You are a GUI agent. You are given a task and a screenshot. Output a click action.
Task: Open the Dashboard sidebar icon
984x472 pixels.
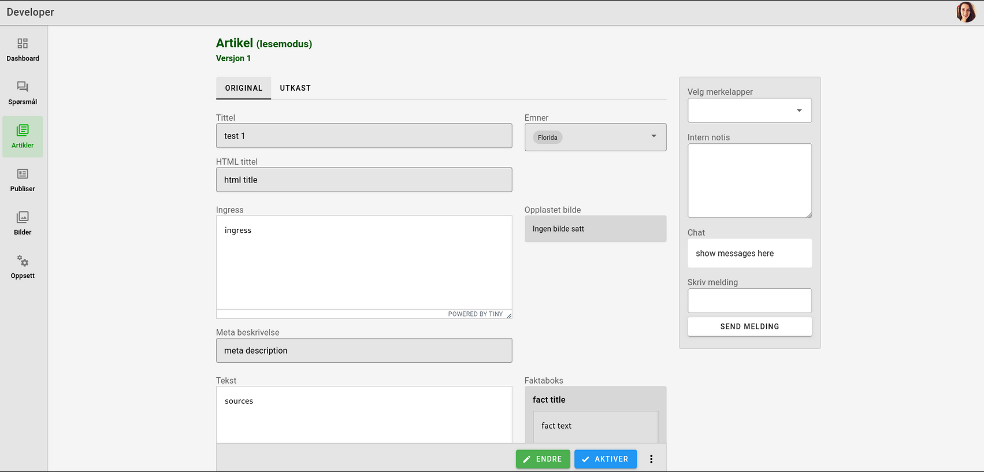(x=23, y=44)
